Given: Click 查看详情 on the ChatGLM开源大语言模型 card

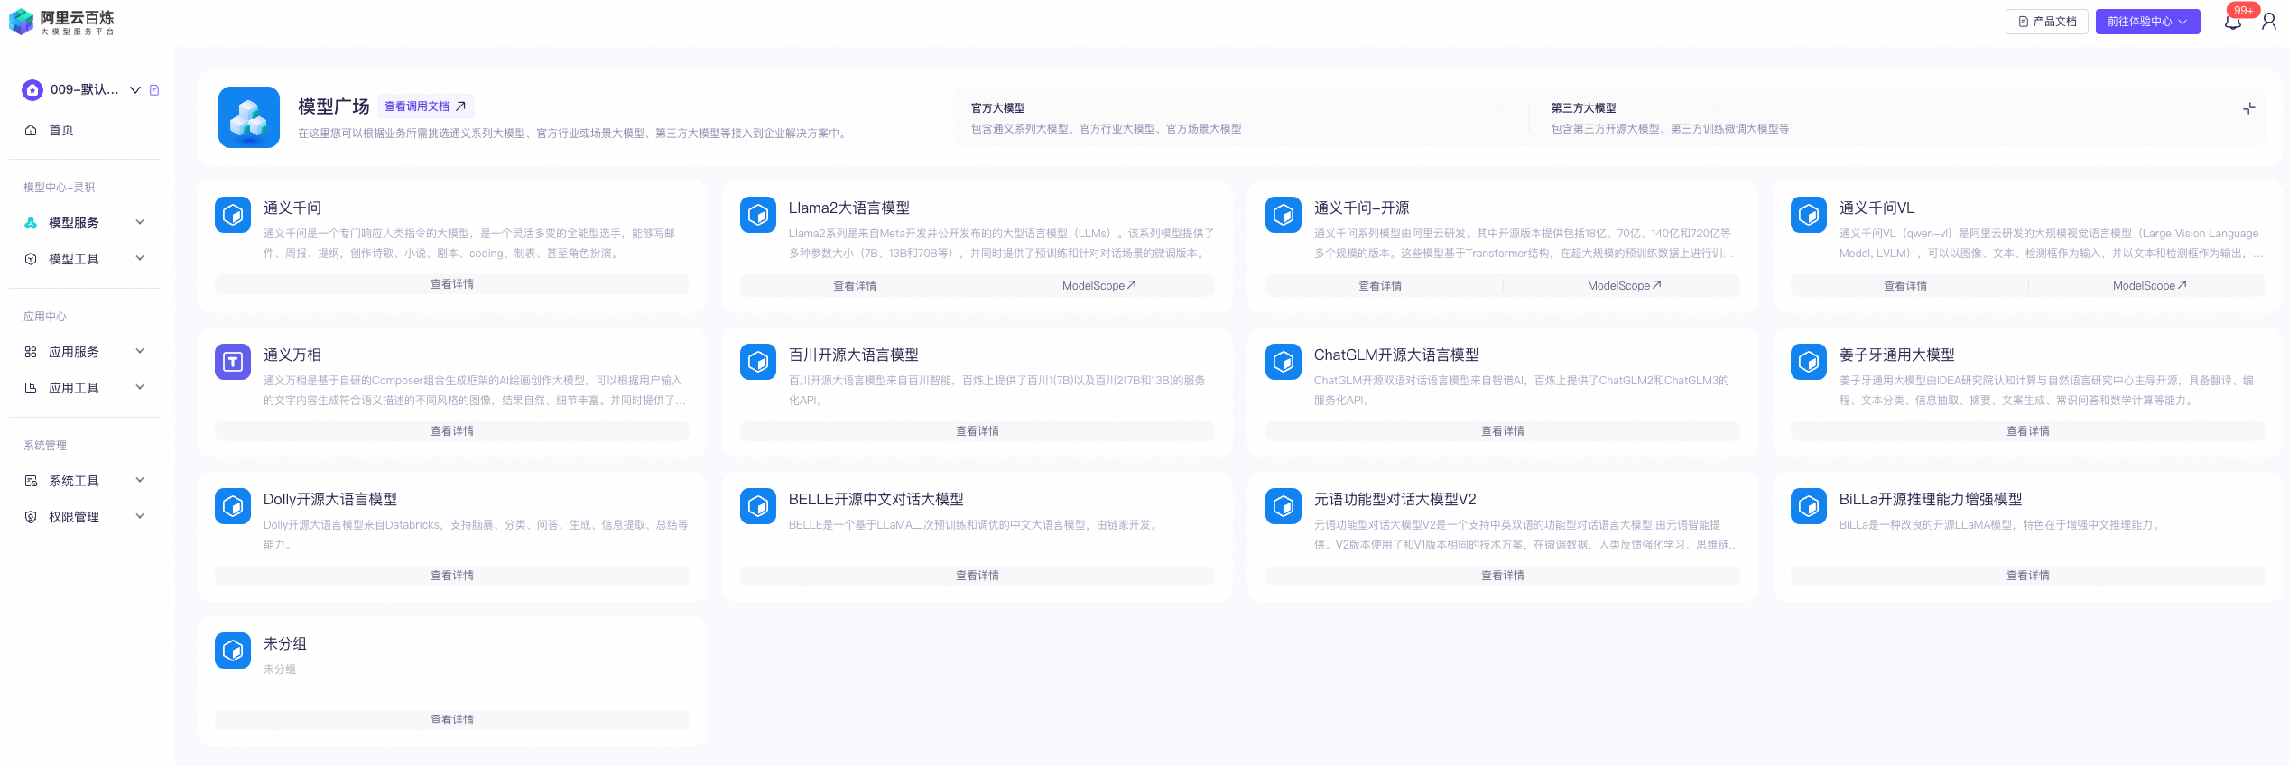Looking at the screenshot, I should [x=1503, y=431].
